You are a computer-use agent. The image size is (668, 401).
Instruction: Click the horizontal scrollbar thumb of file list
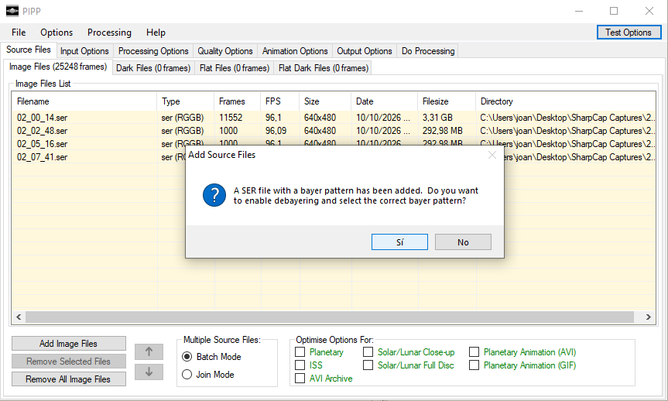point(329,317)
